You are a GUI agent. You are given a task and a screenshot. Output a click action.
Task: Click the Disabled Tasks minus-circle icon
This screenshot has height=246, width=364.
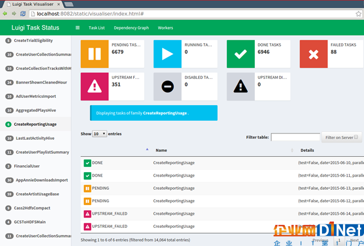[x=167, y=86]
